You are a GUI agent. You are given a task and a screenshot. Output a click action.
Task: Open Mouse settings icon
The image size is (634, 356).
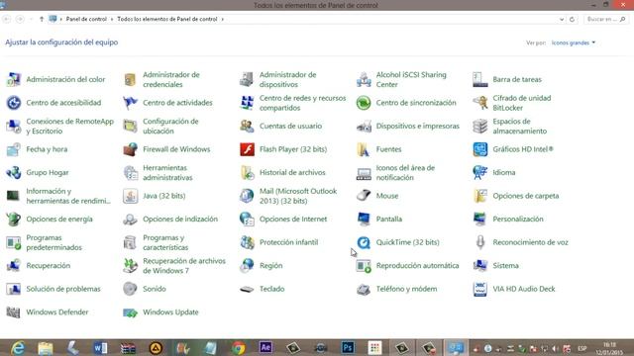pyautogui.click(x=364, y=196)
